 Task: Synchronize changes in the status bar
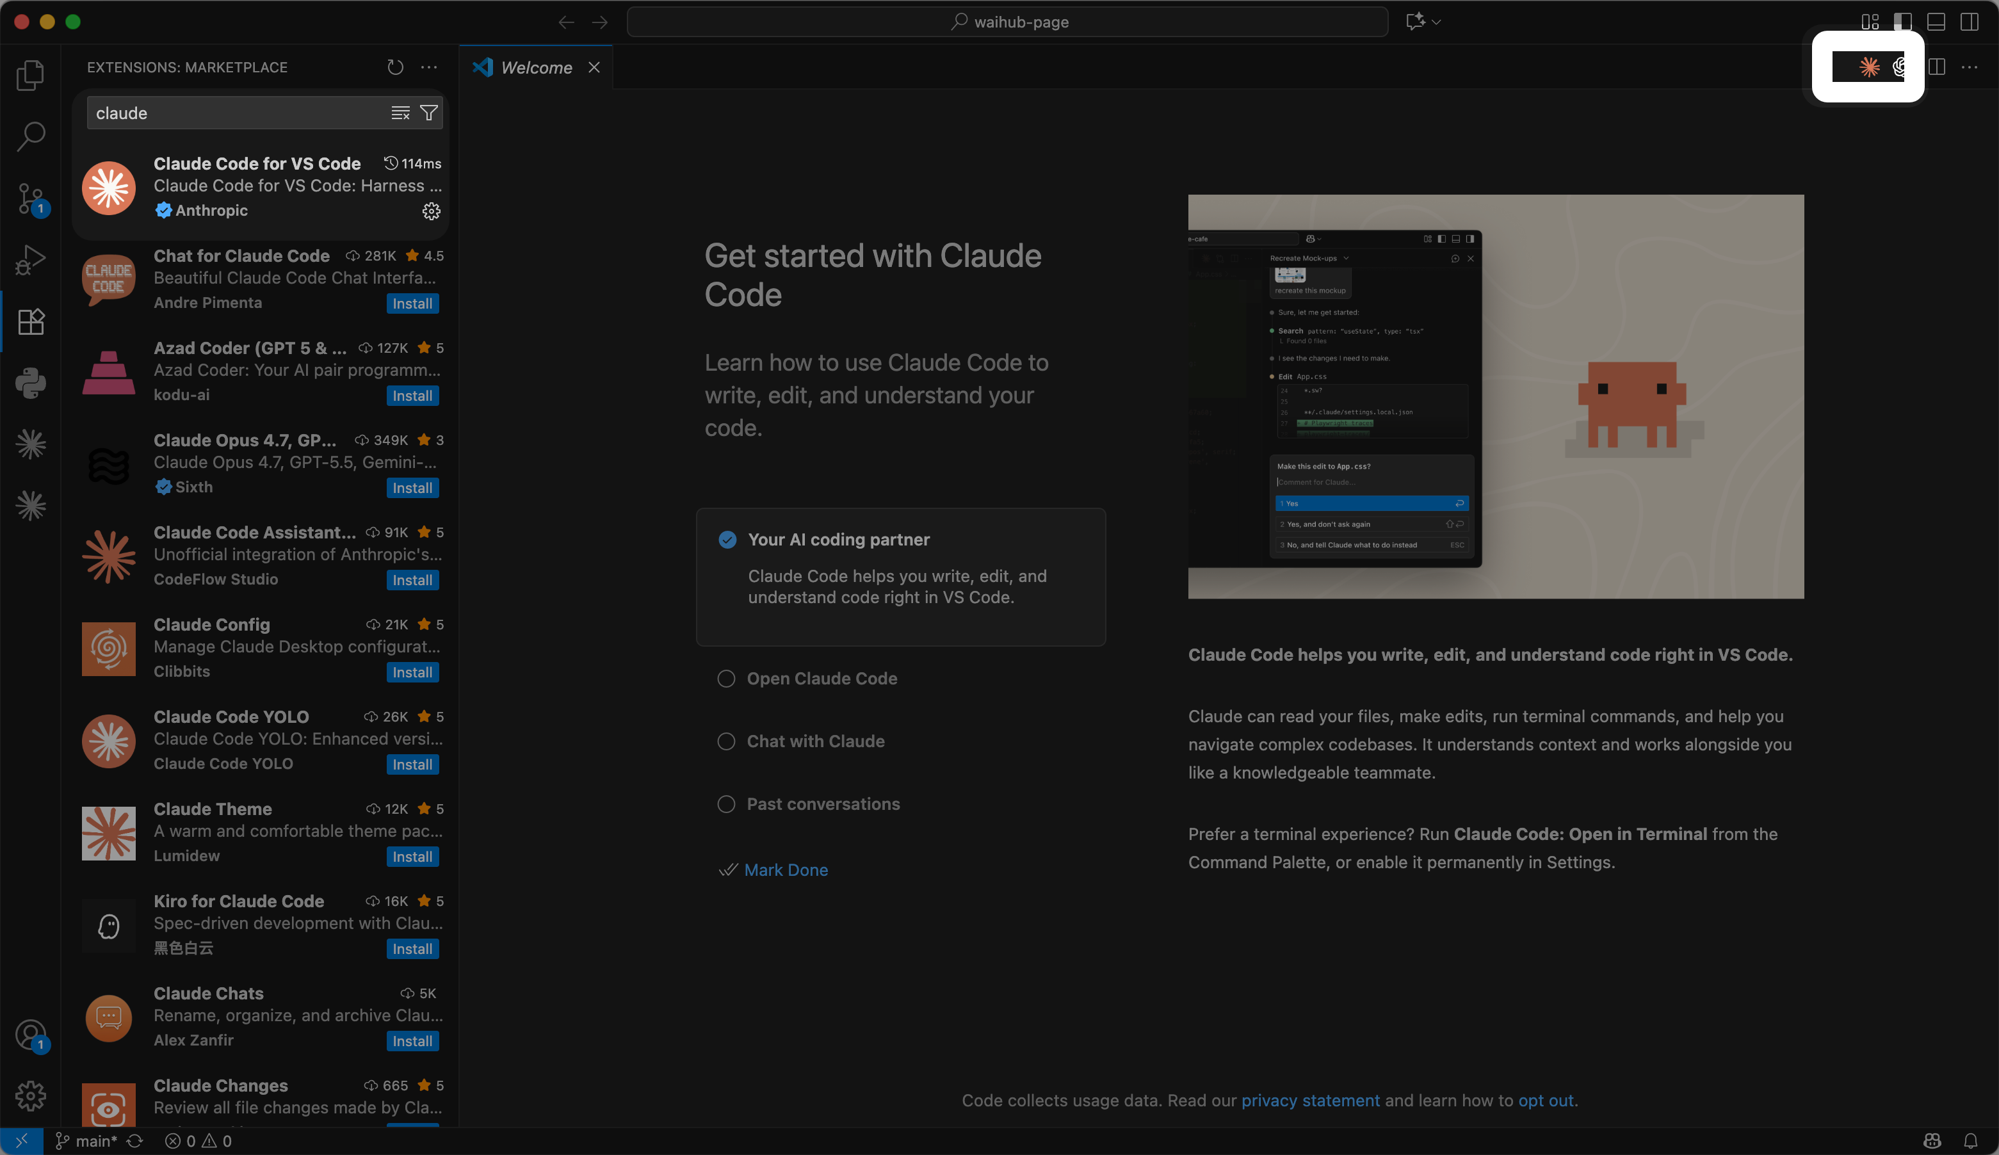point(136,1141)
